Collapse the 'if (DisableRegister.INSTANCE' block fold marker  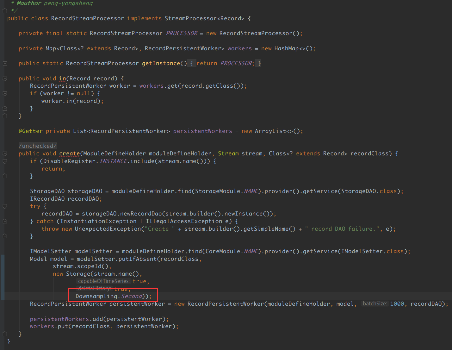point(5,161)
